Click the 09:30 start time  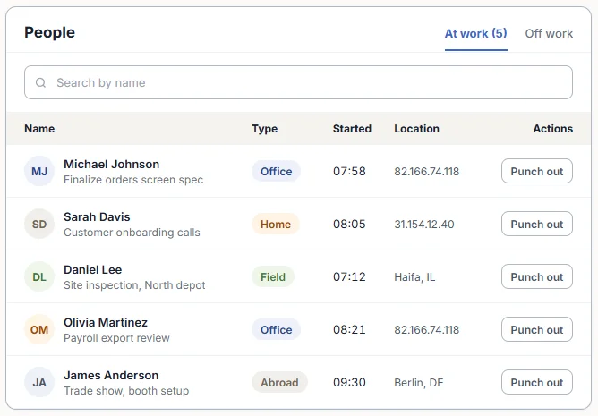(349, 382)
